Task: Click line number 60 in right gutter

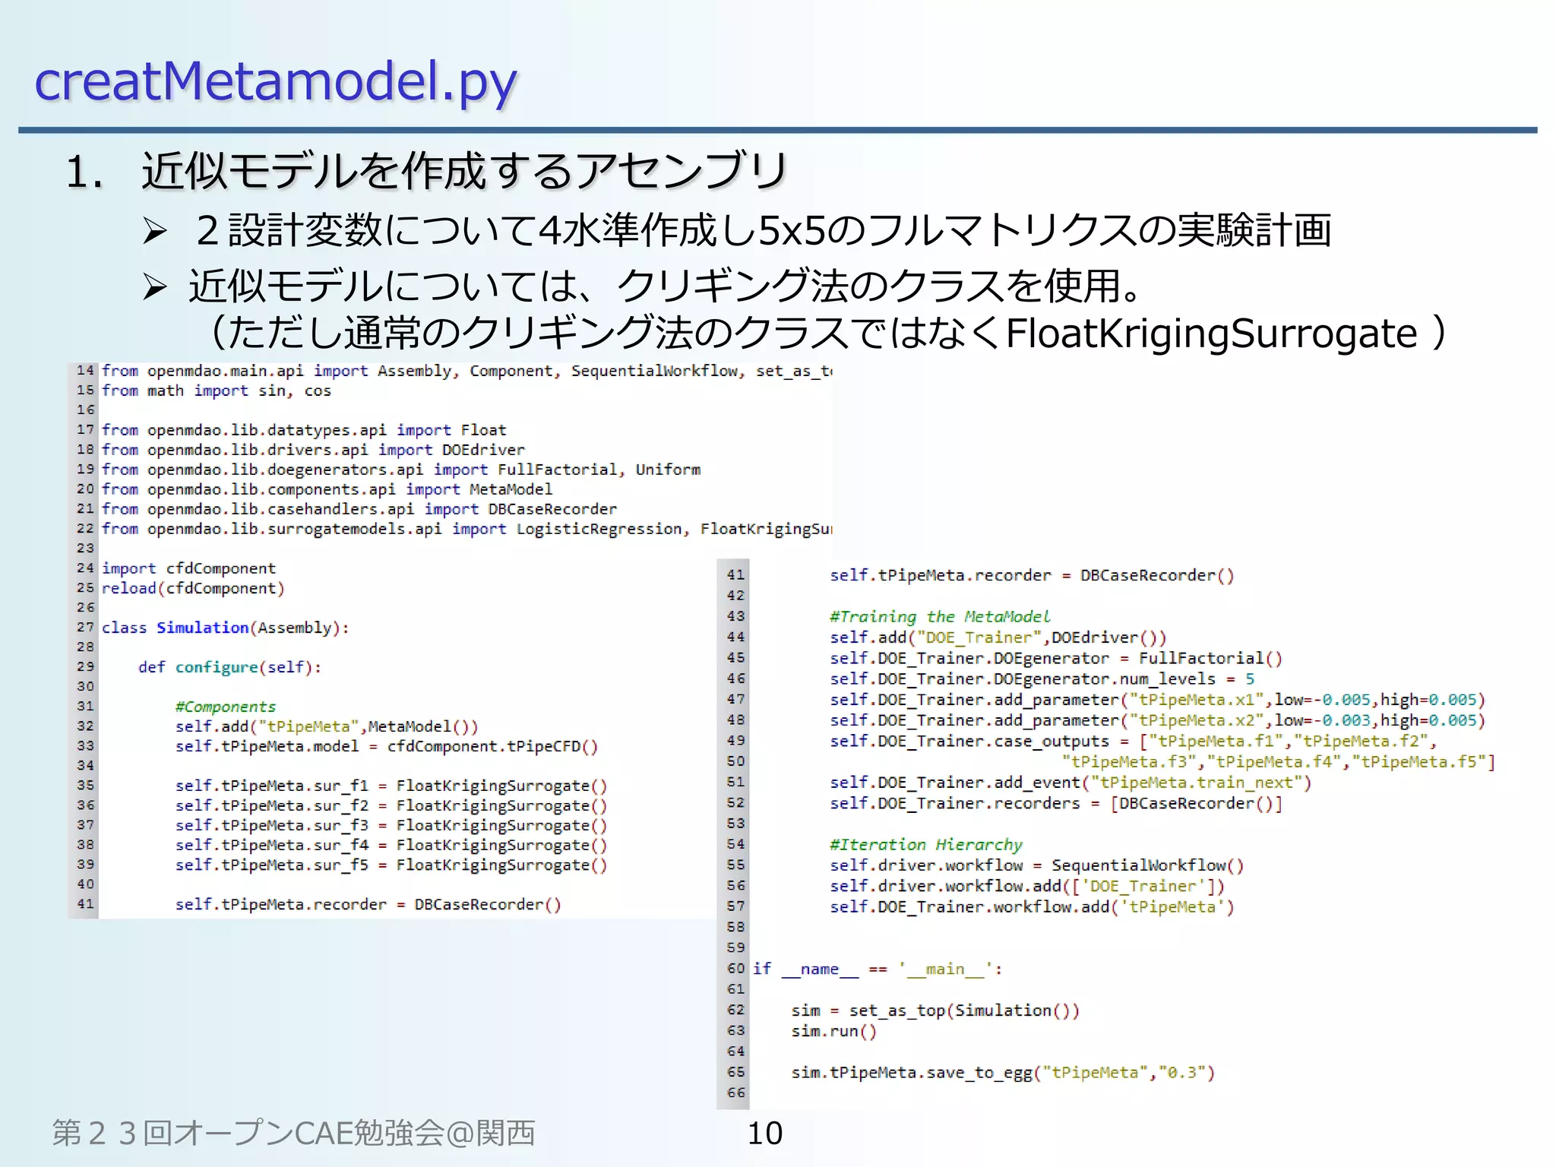Action: [x=735, y=968]
